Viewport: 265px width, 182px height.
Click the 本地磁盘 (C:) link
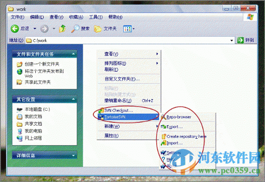pyautogui.click(x=37, y=109)
